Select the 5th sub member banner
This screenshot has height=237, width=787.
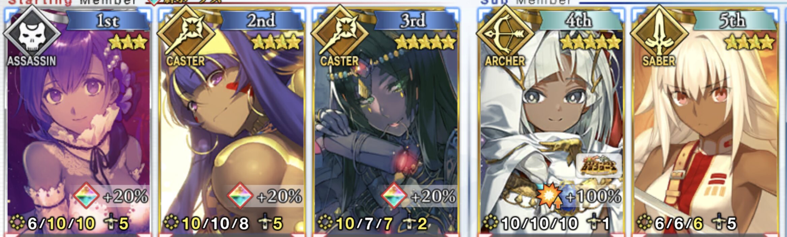point(733,21)
